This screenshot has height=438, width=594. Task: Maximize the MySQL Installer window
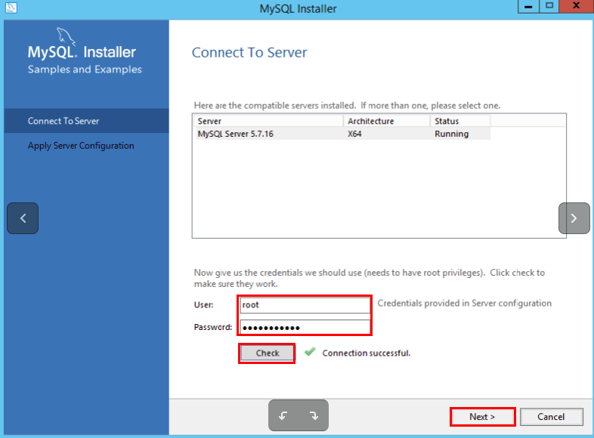pyautogui.click(x=549, y=7)
